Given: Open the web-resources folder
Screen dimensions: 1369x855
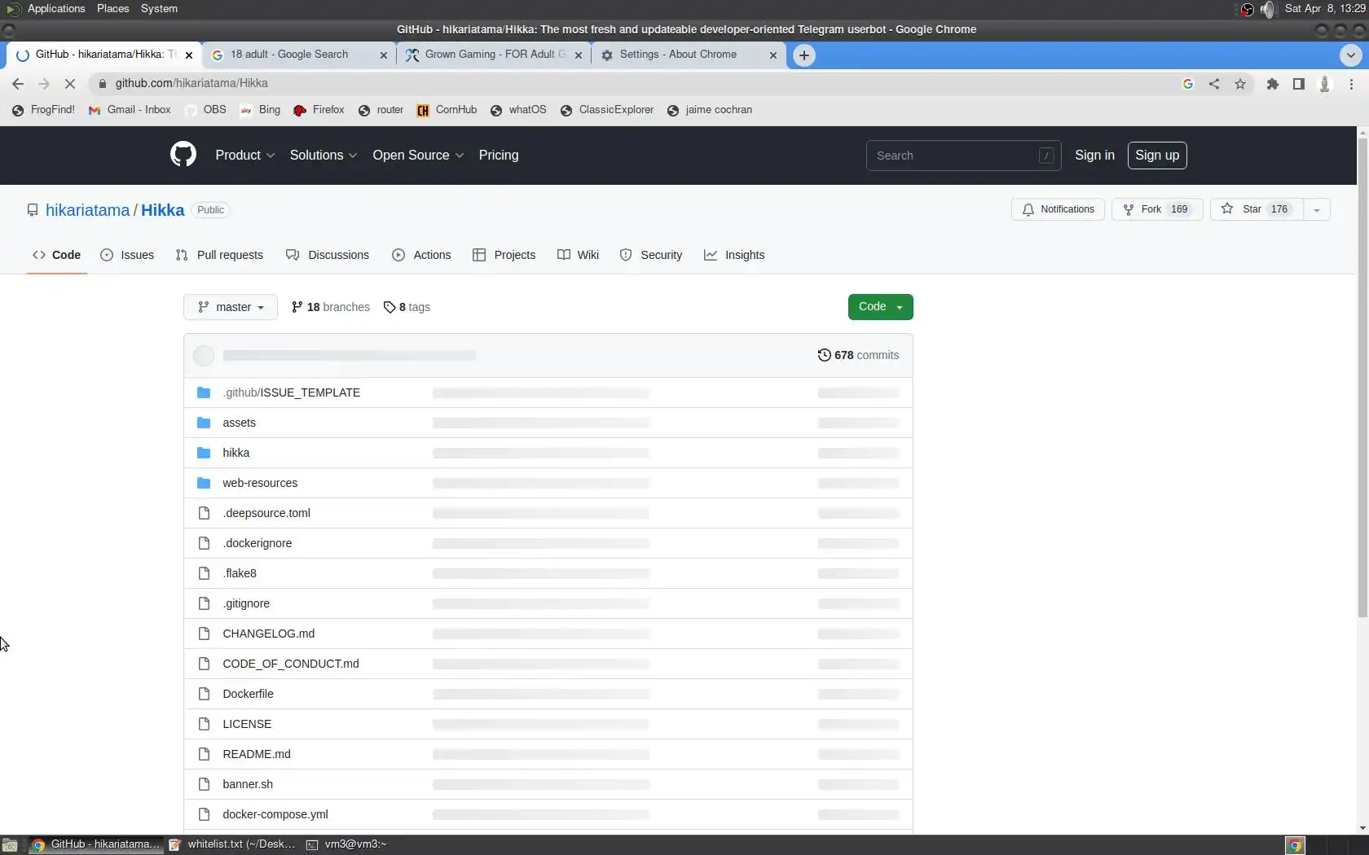Looking at the screenshot, I should pos(260,483).
